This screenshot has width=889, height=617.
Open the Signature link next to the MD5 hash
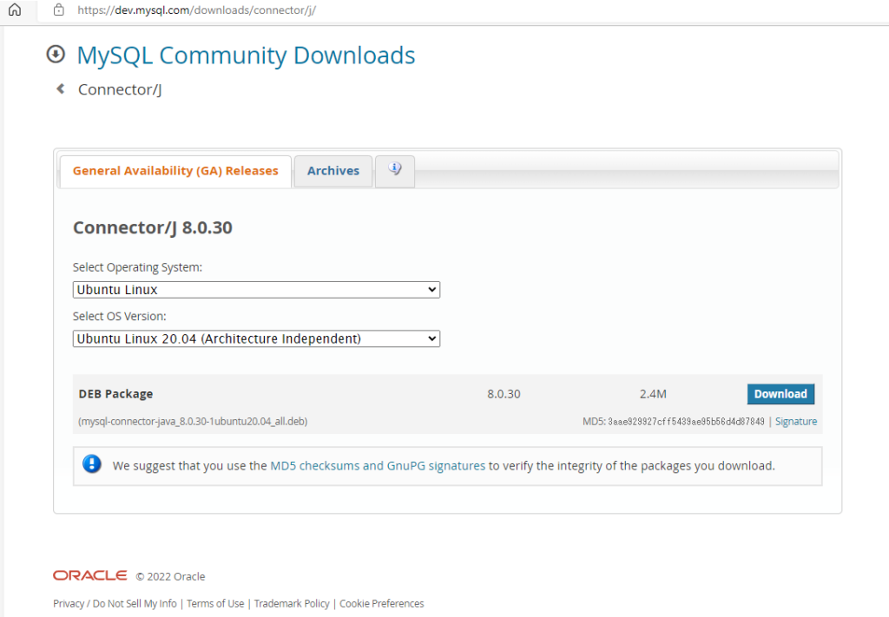pyautogui.click(x=796, y=421)
